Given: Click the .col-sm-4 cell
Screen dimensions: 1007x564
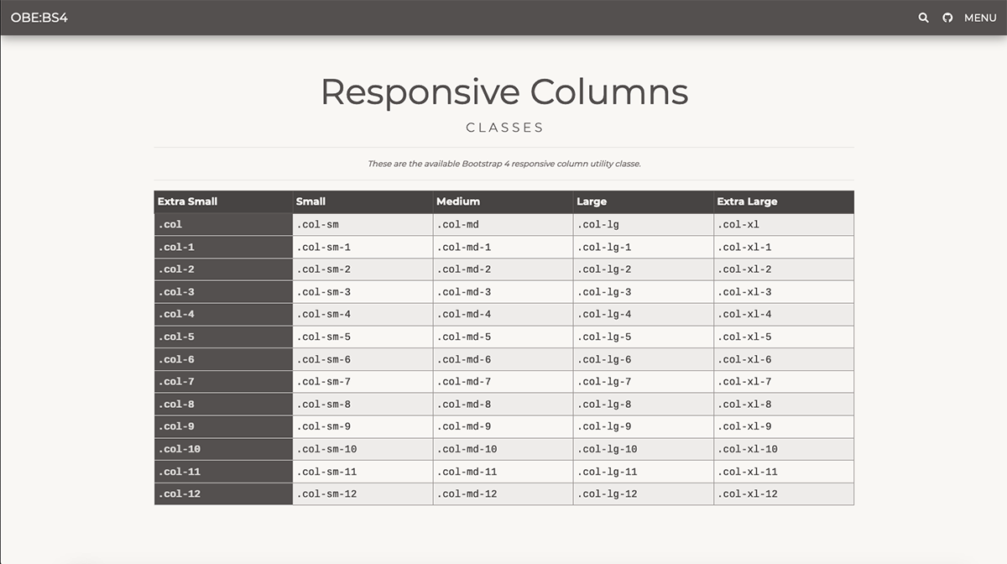Looking at the screenshot, I should click(x=363, y=314).
